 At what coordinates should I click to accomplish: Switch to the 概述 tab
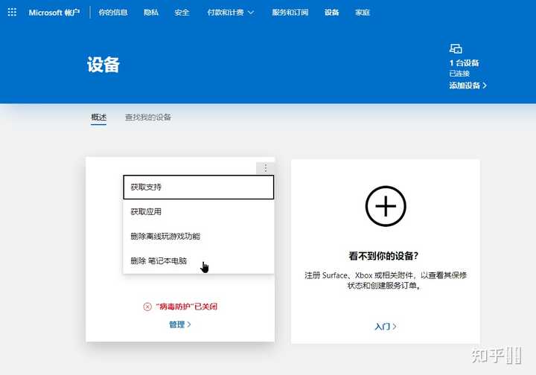click(98, 118)
